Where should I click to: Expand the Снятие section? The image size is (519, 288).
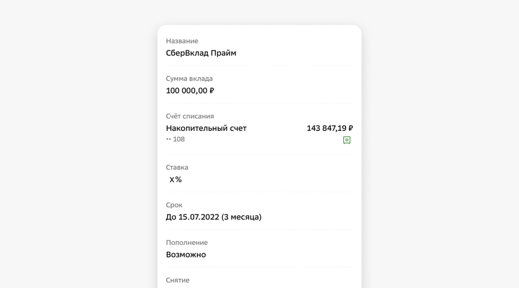(177, 280)
